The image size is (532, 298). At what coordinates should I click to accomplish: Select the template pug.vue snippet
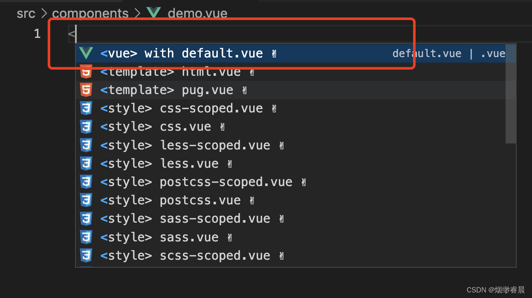point(166,89)
